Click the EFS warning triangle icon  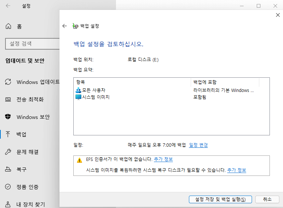pos(80,160)
